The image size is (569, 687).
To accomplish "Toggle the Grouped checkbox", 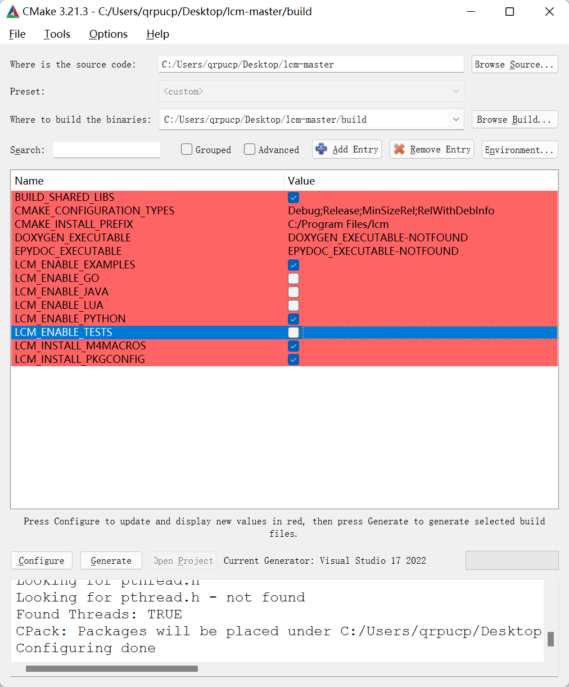I will [x=187, y=149].
